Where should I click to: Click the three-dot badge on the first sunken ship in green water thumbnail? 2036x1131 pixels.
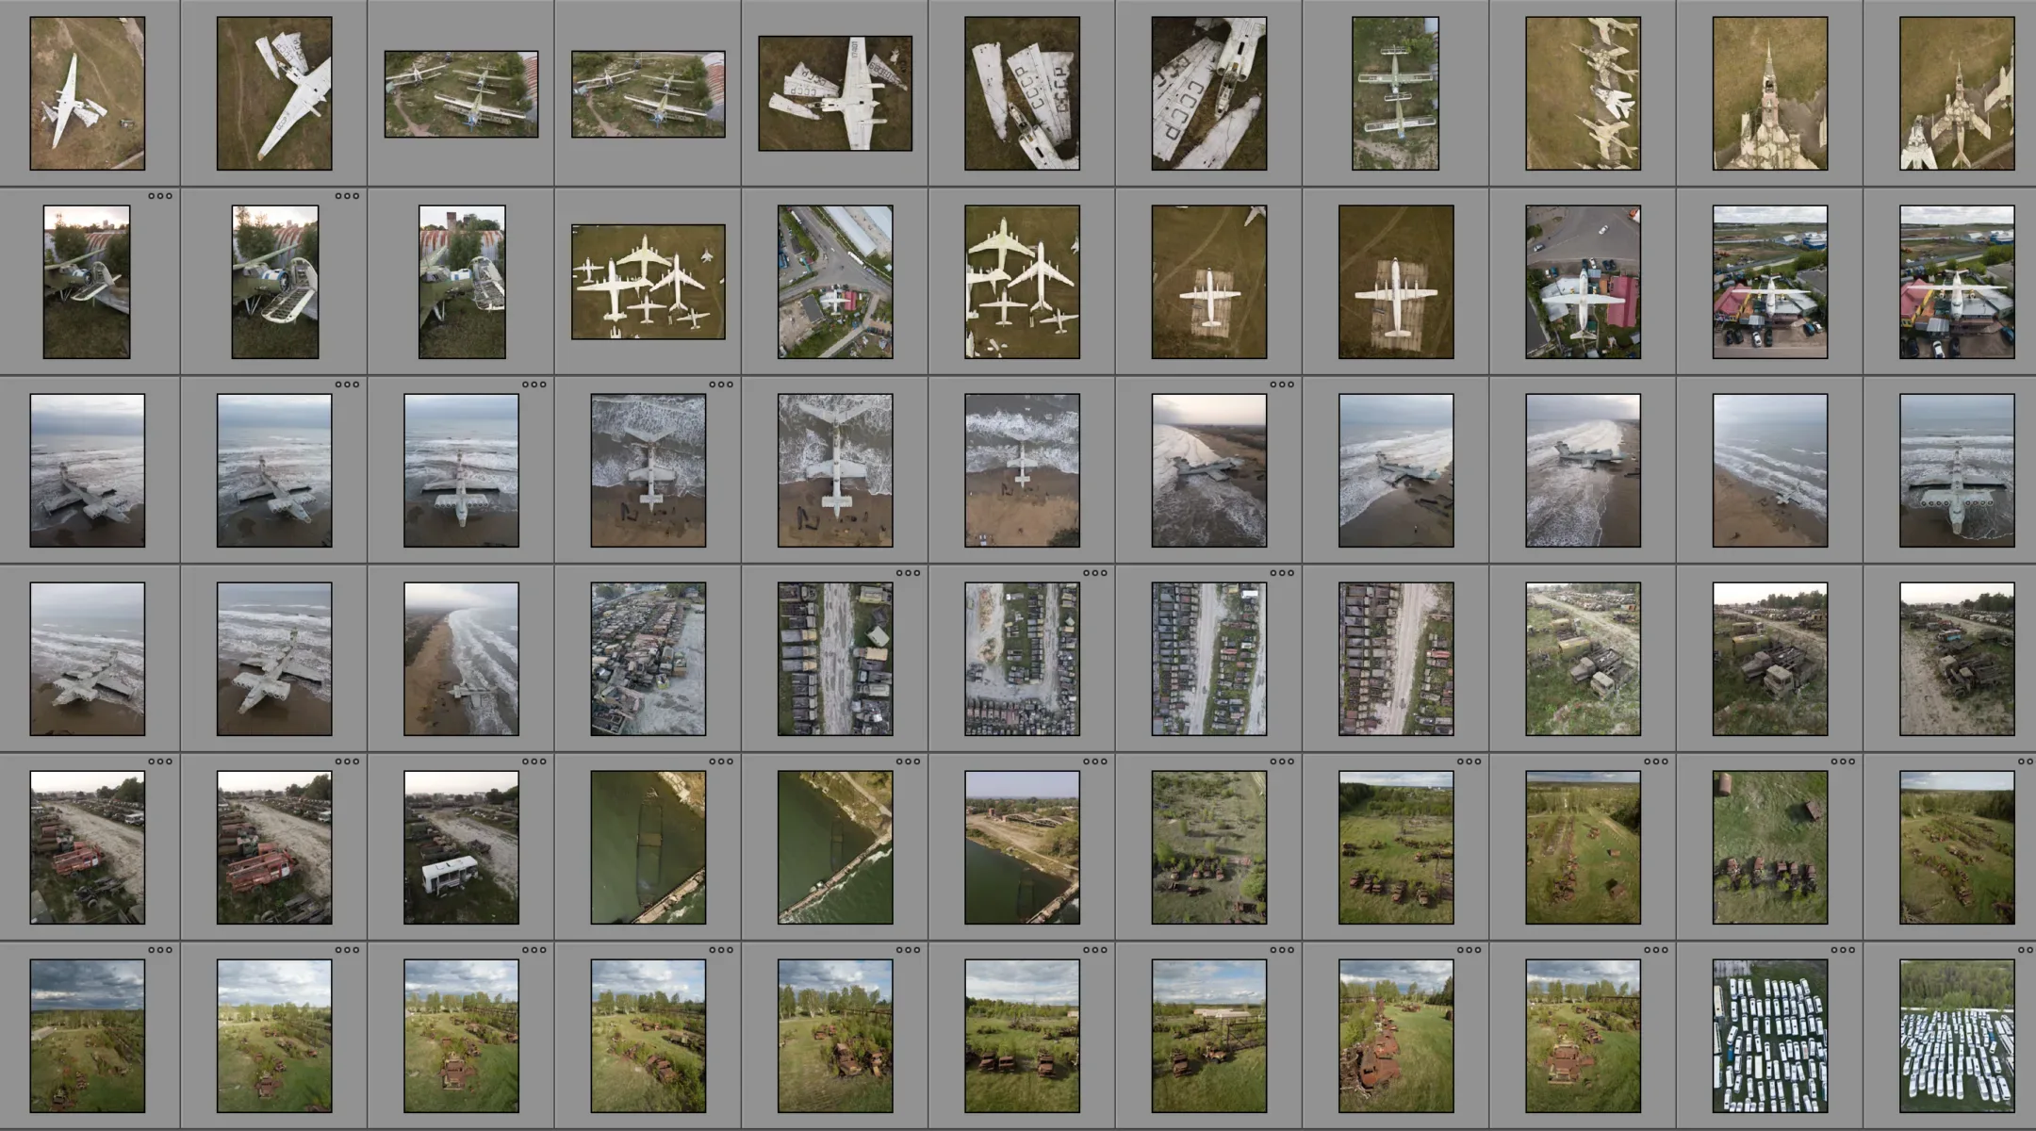[x=720, y=762]
